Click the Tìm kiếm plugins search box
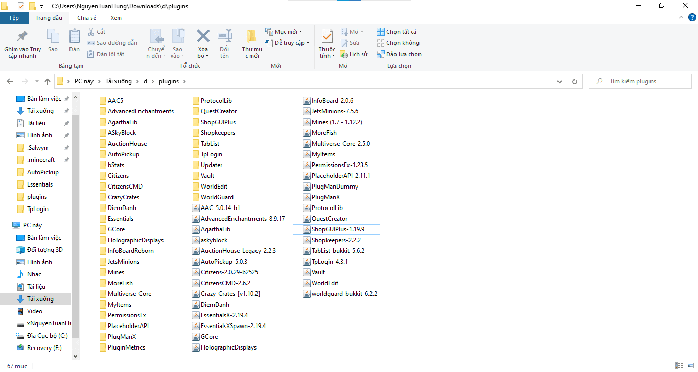Image resolution: width=698 pixels, height=372 pixels. click(x=640, y=81)
